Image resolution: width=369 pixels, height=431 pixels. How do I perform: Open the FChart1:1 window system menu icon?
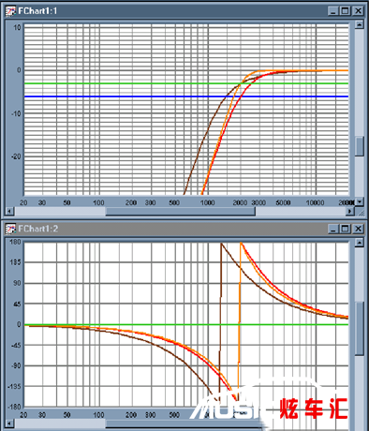(11, 11)
